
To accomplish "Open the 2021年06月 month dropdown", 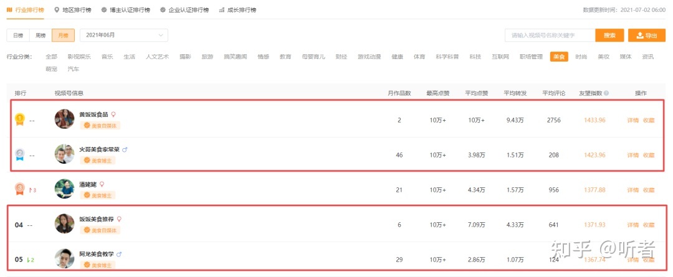I will (x=126, y=35).
